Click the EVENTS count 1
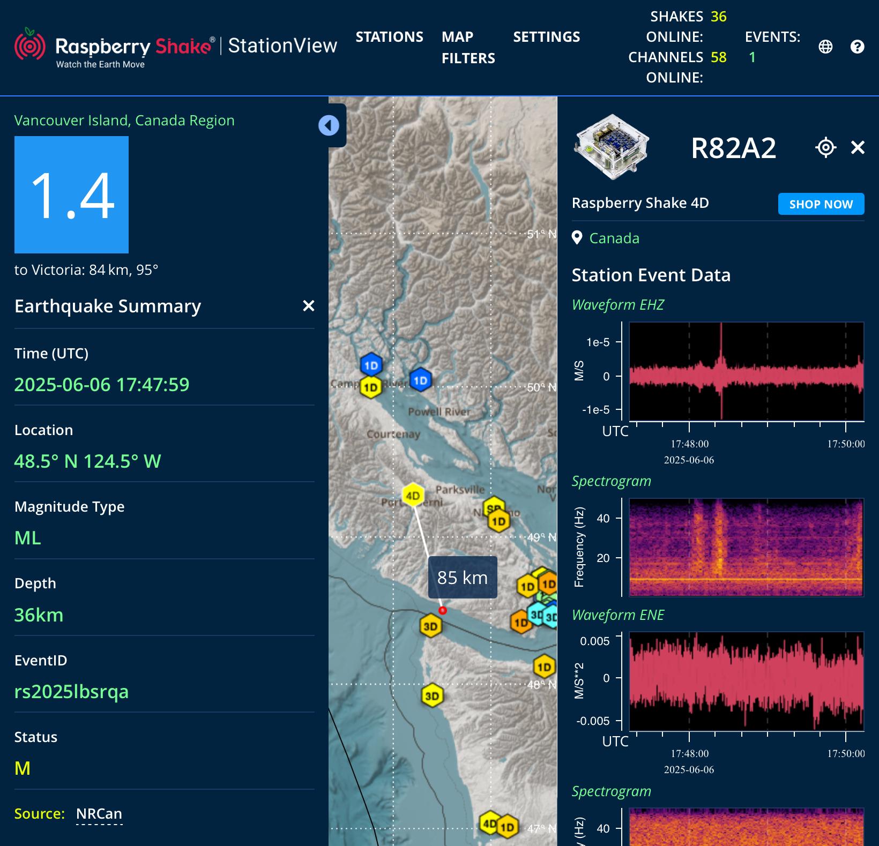879x846 pixels. pyautogui.click(x=752, y=57)
